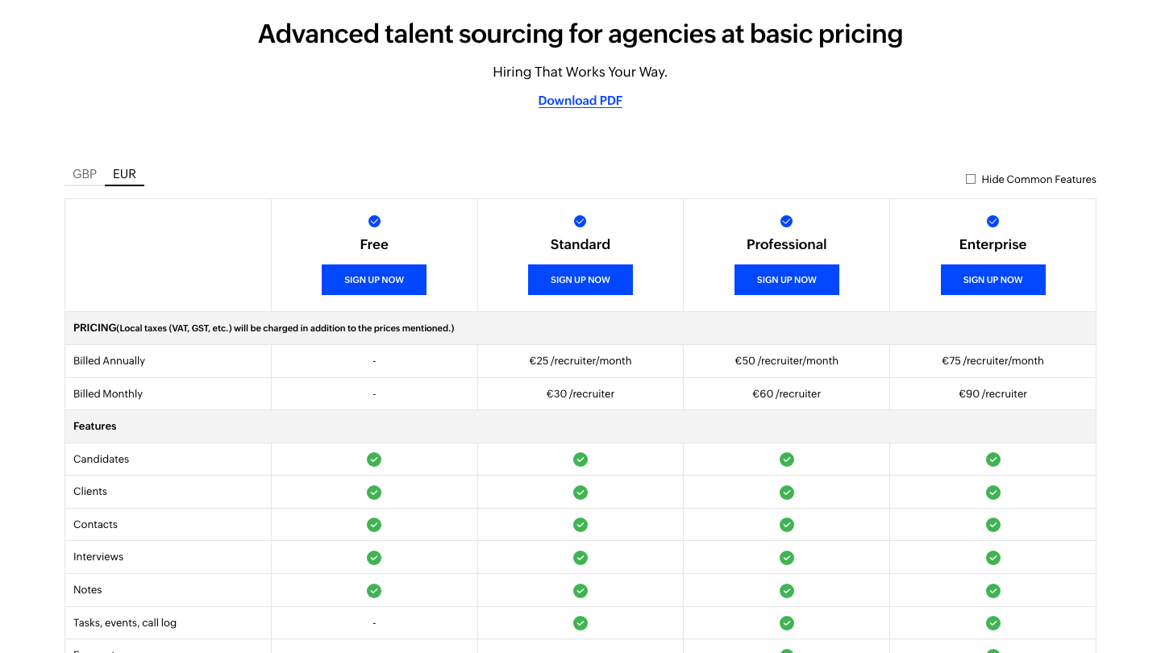Click the Interviews feature label

tap(98, 557)
